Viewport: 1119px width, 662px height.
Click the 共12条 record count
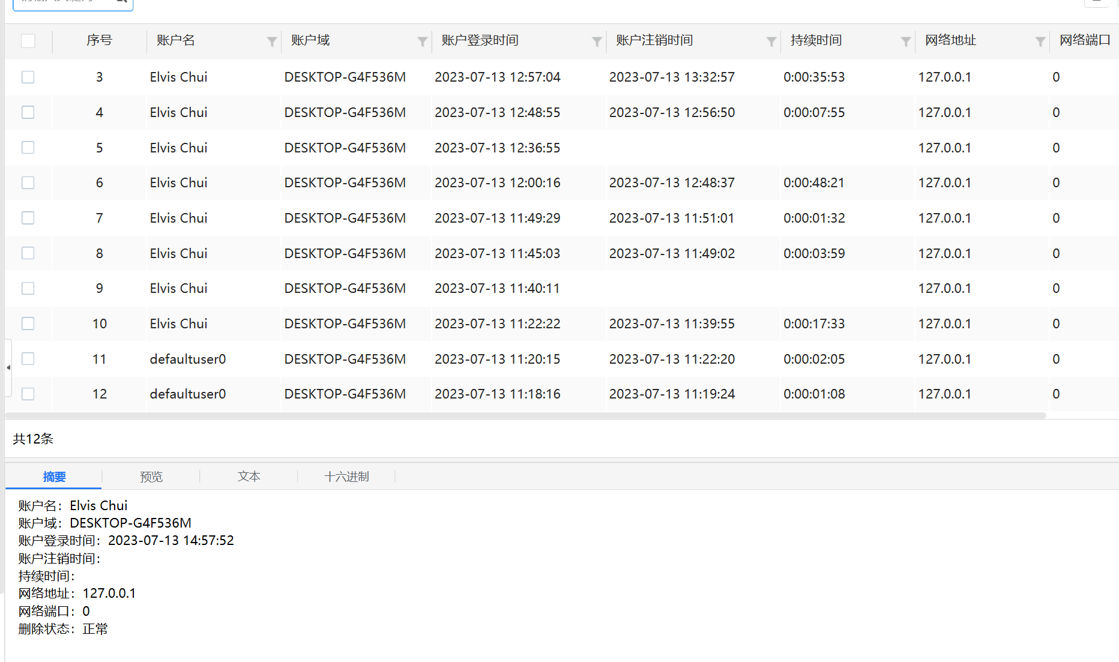pos(33,439)
